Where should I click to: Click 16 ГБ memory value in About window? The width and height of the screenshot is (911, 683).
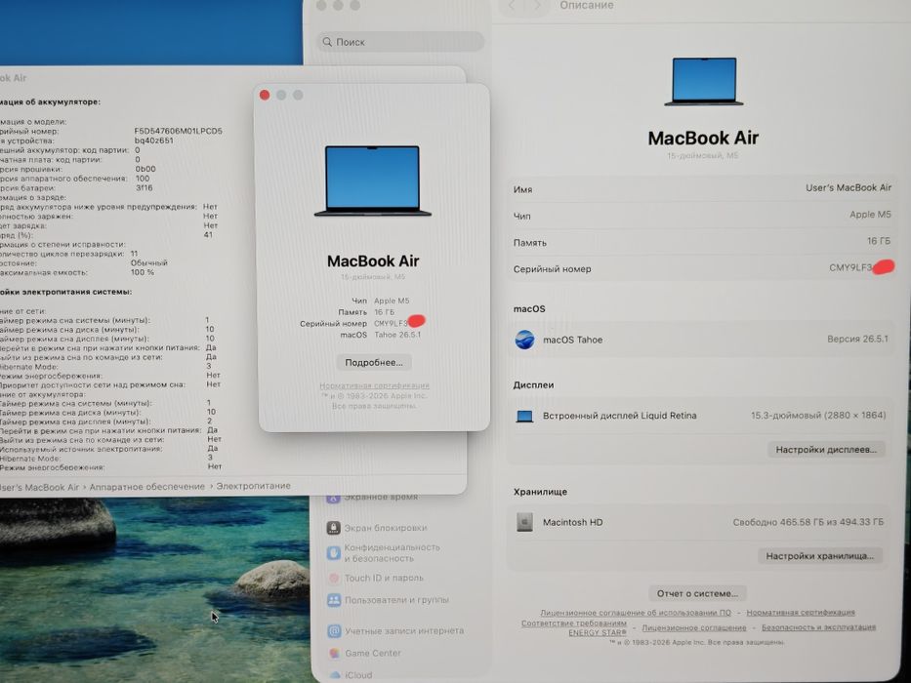384,312
